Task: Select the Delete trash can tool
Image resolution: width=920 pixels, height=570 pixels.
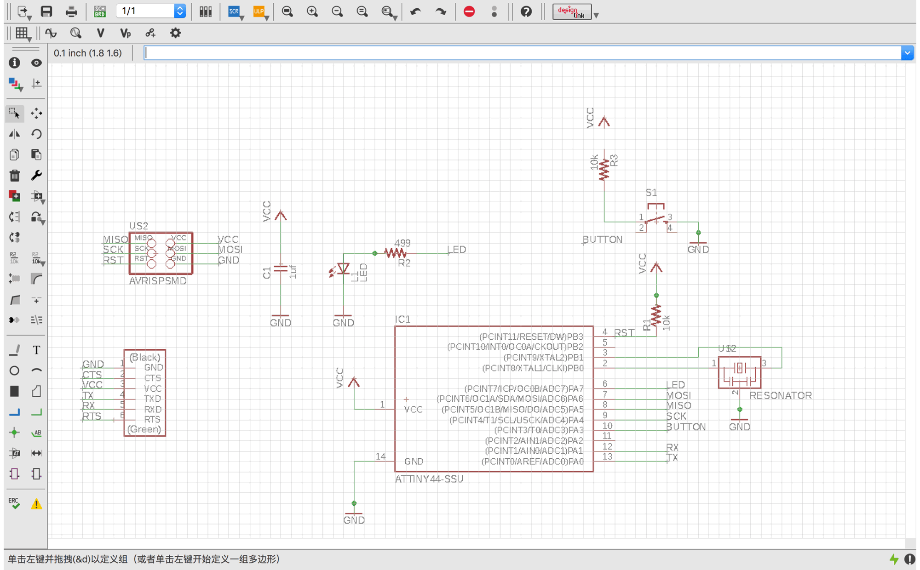Action: [14, 176]
